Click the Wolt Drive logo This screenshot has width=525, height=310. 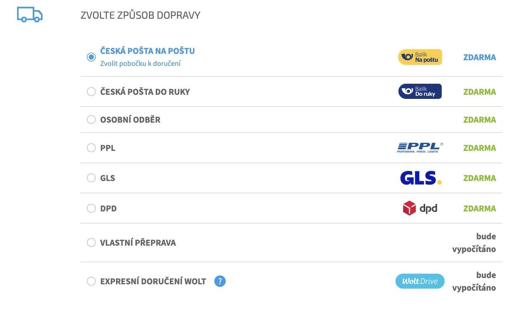(420, 281)
